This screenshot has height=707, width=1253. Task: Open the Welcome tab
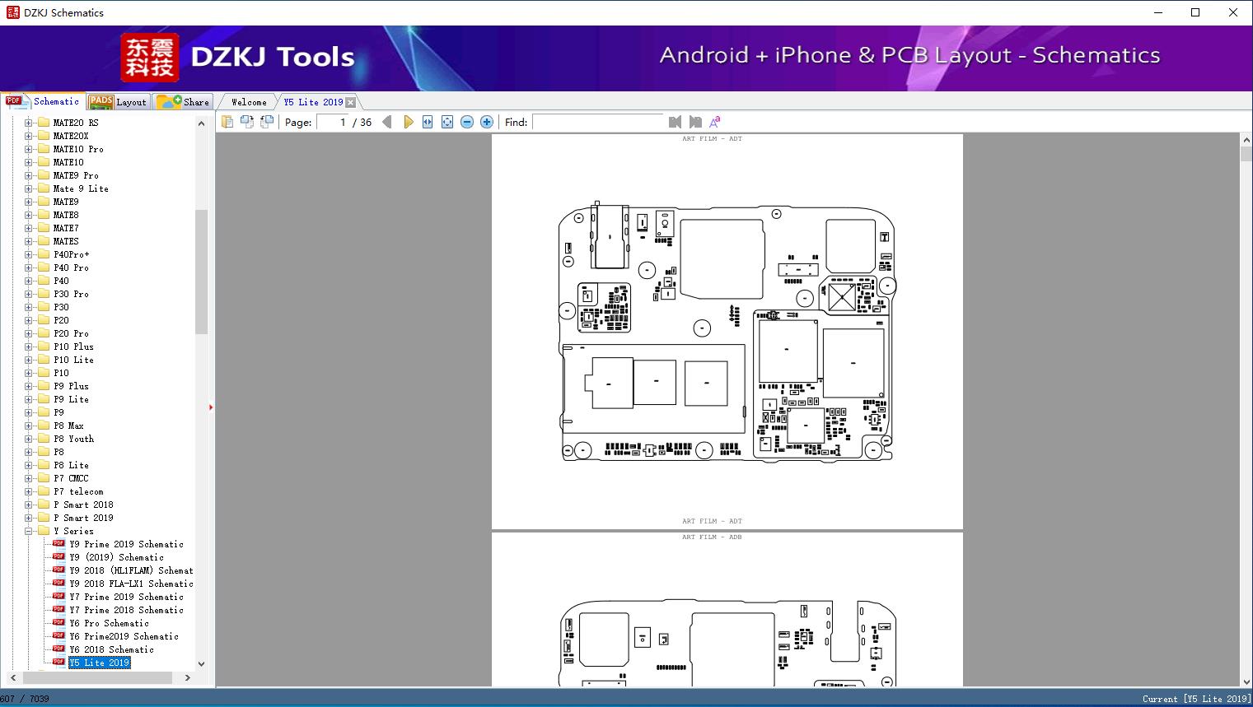pyautogui.click(x=249, y=102)
